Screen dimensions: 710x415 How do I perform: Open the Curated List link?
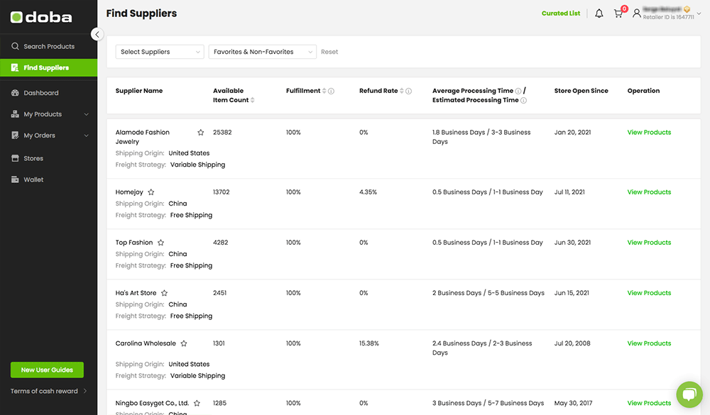point(560,13)
